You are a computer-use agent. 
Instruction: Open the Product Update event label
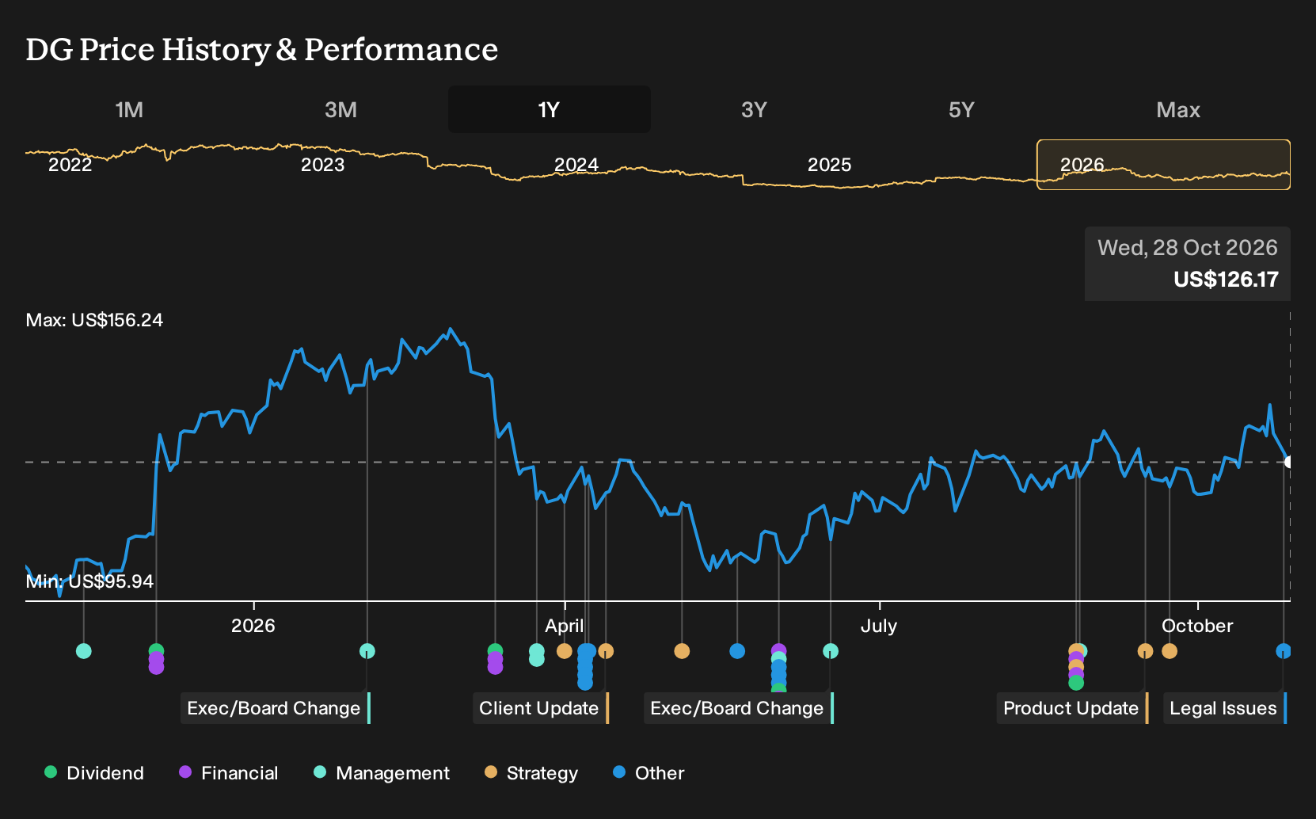(x=1072, y=708)
